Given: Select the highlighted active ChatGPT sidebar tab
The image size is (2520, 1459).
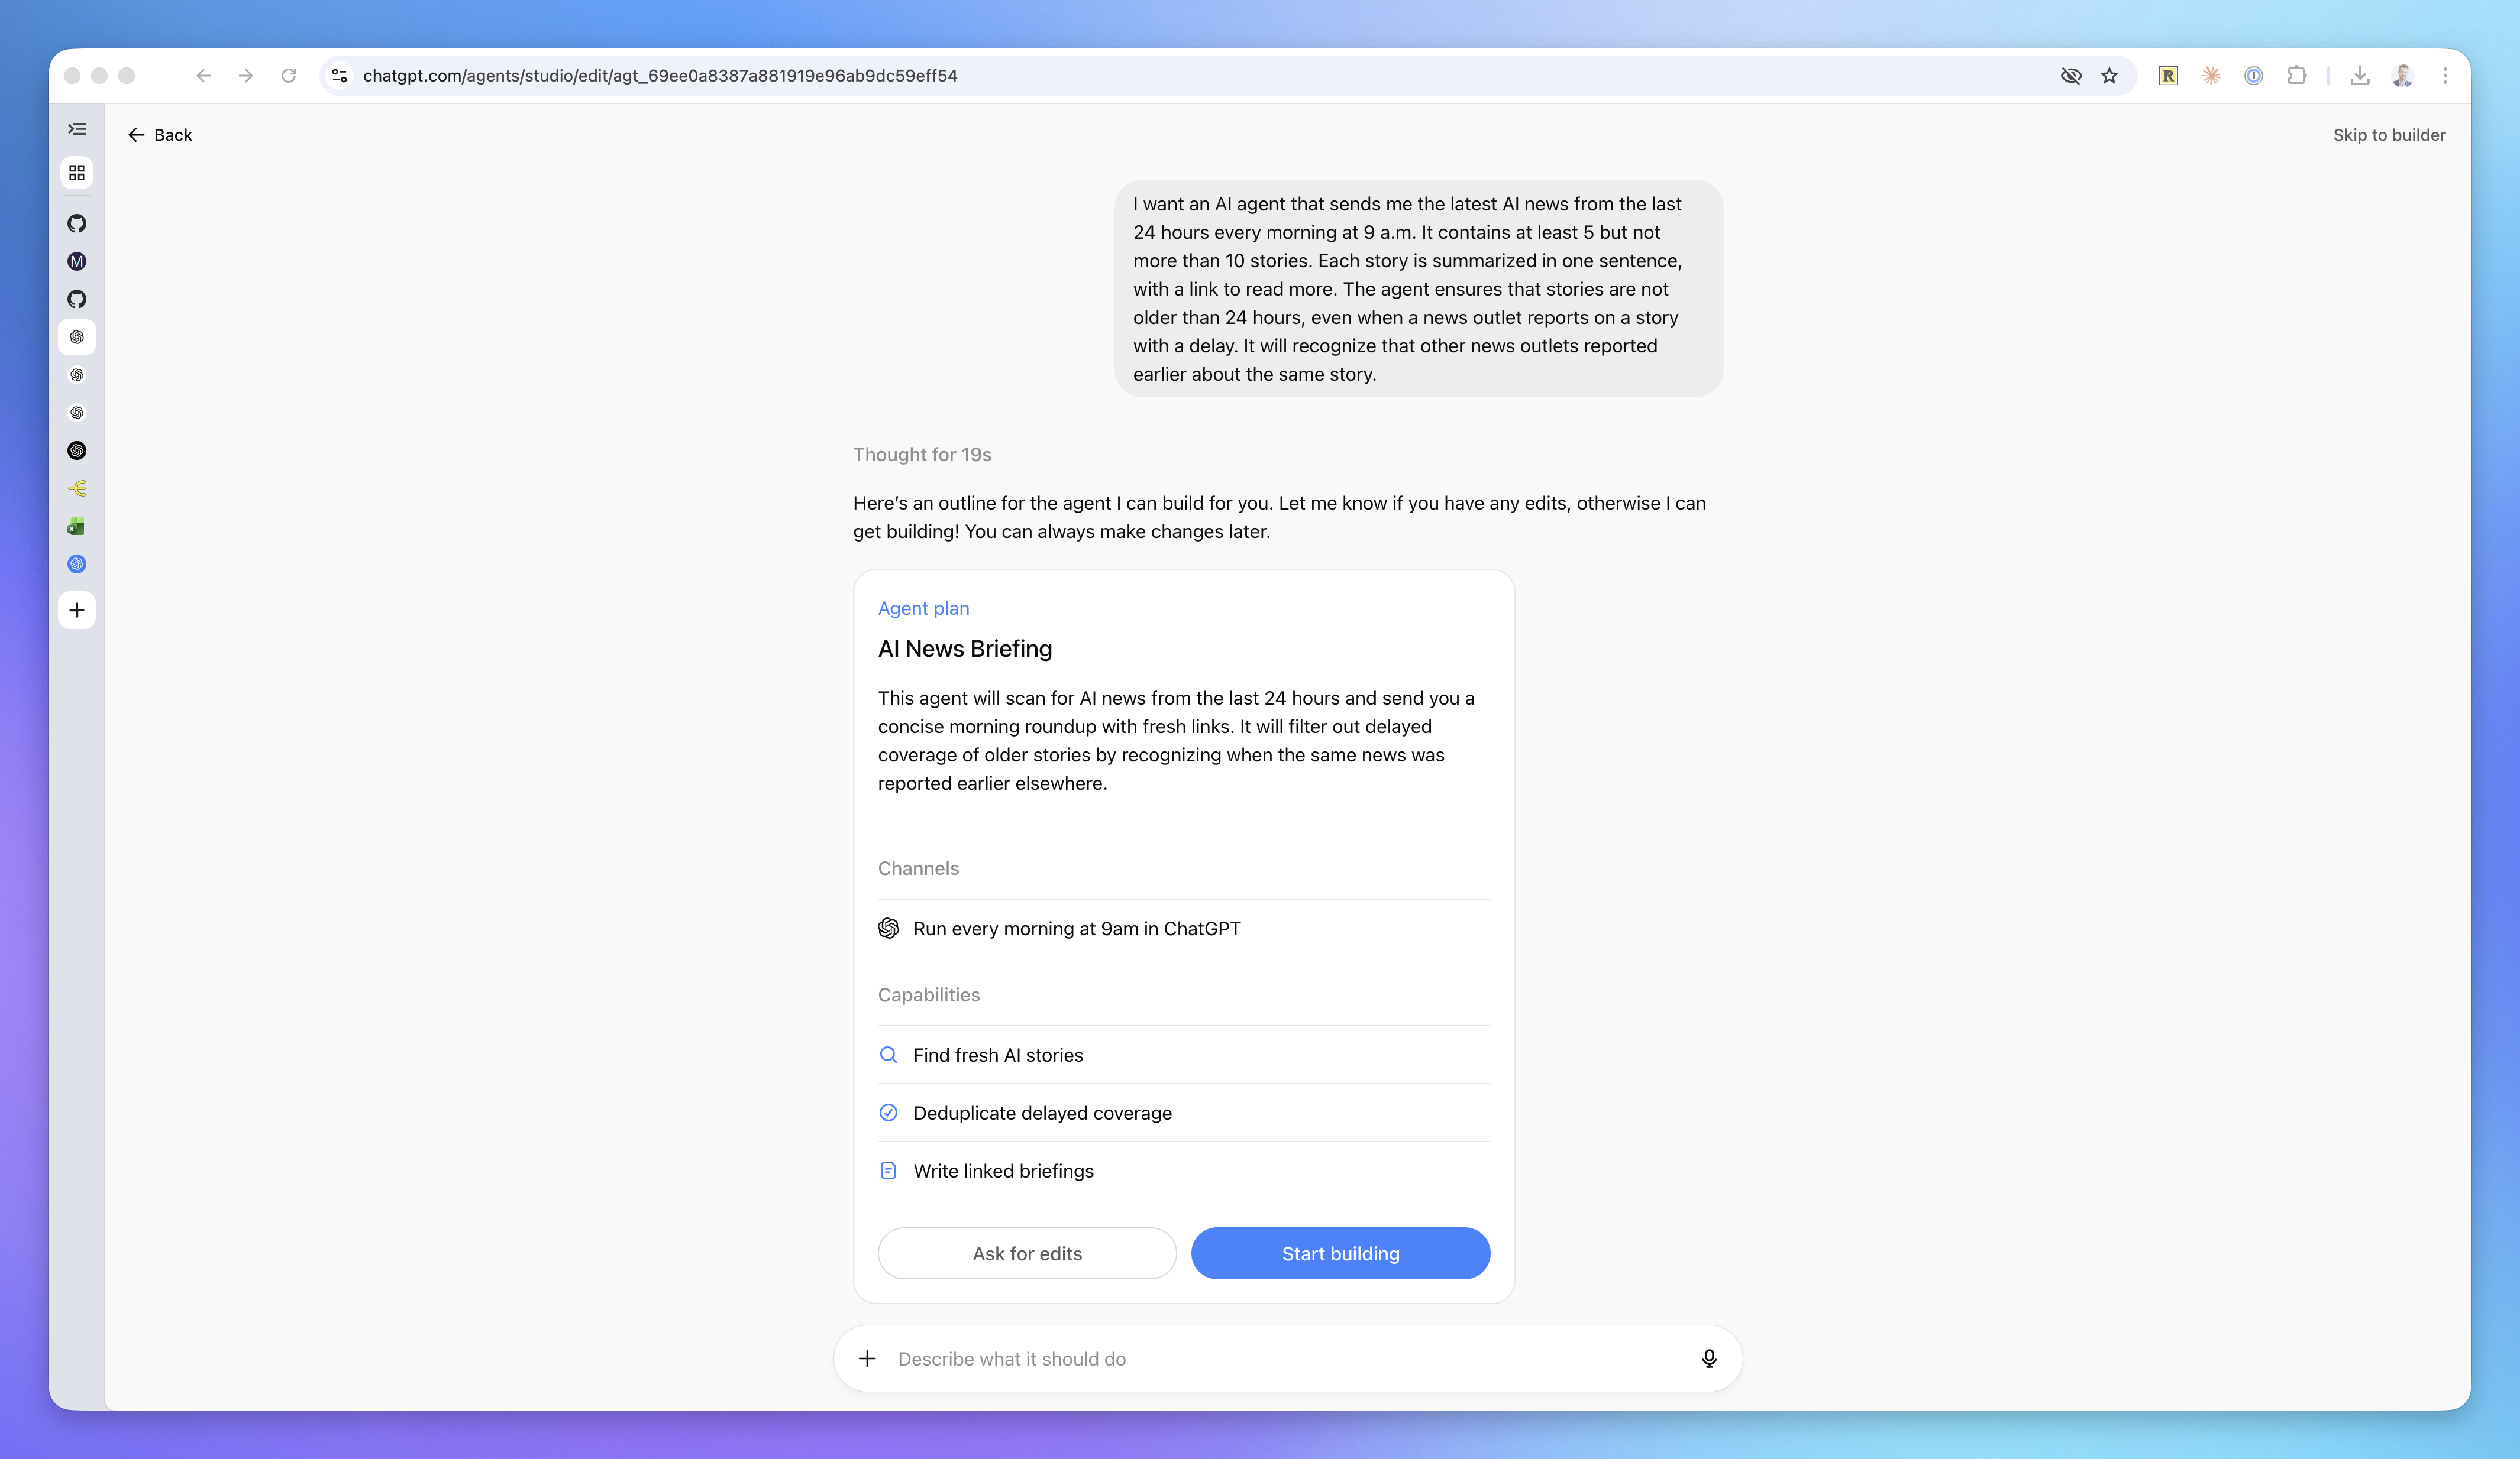Looking at the screenshot, I should pyautogui.click(x=77, y=337).
